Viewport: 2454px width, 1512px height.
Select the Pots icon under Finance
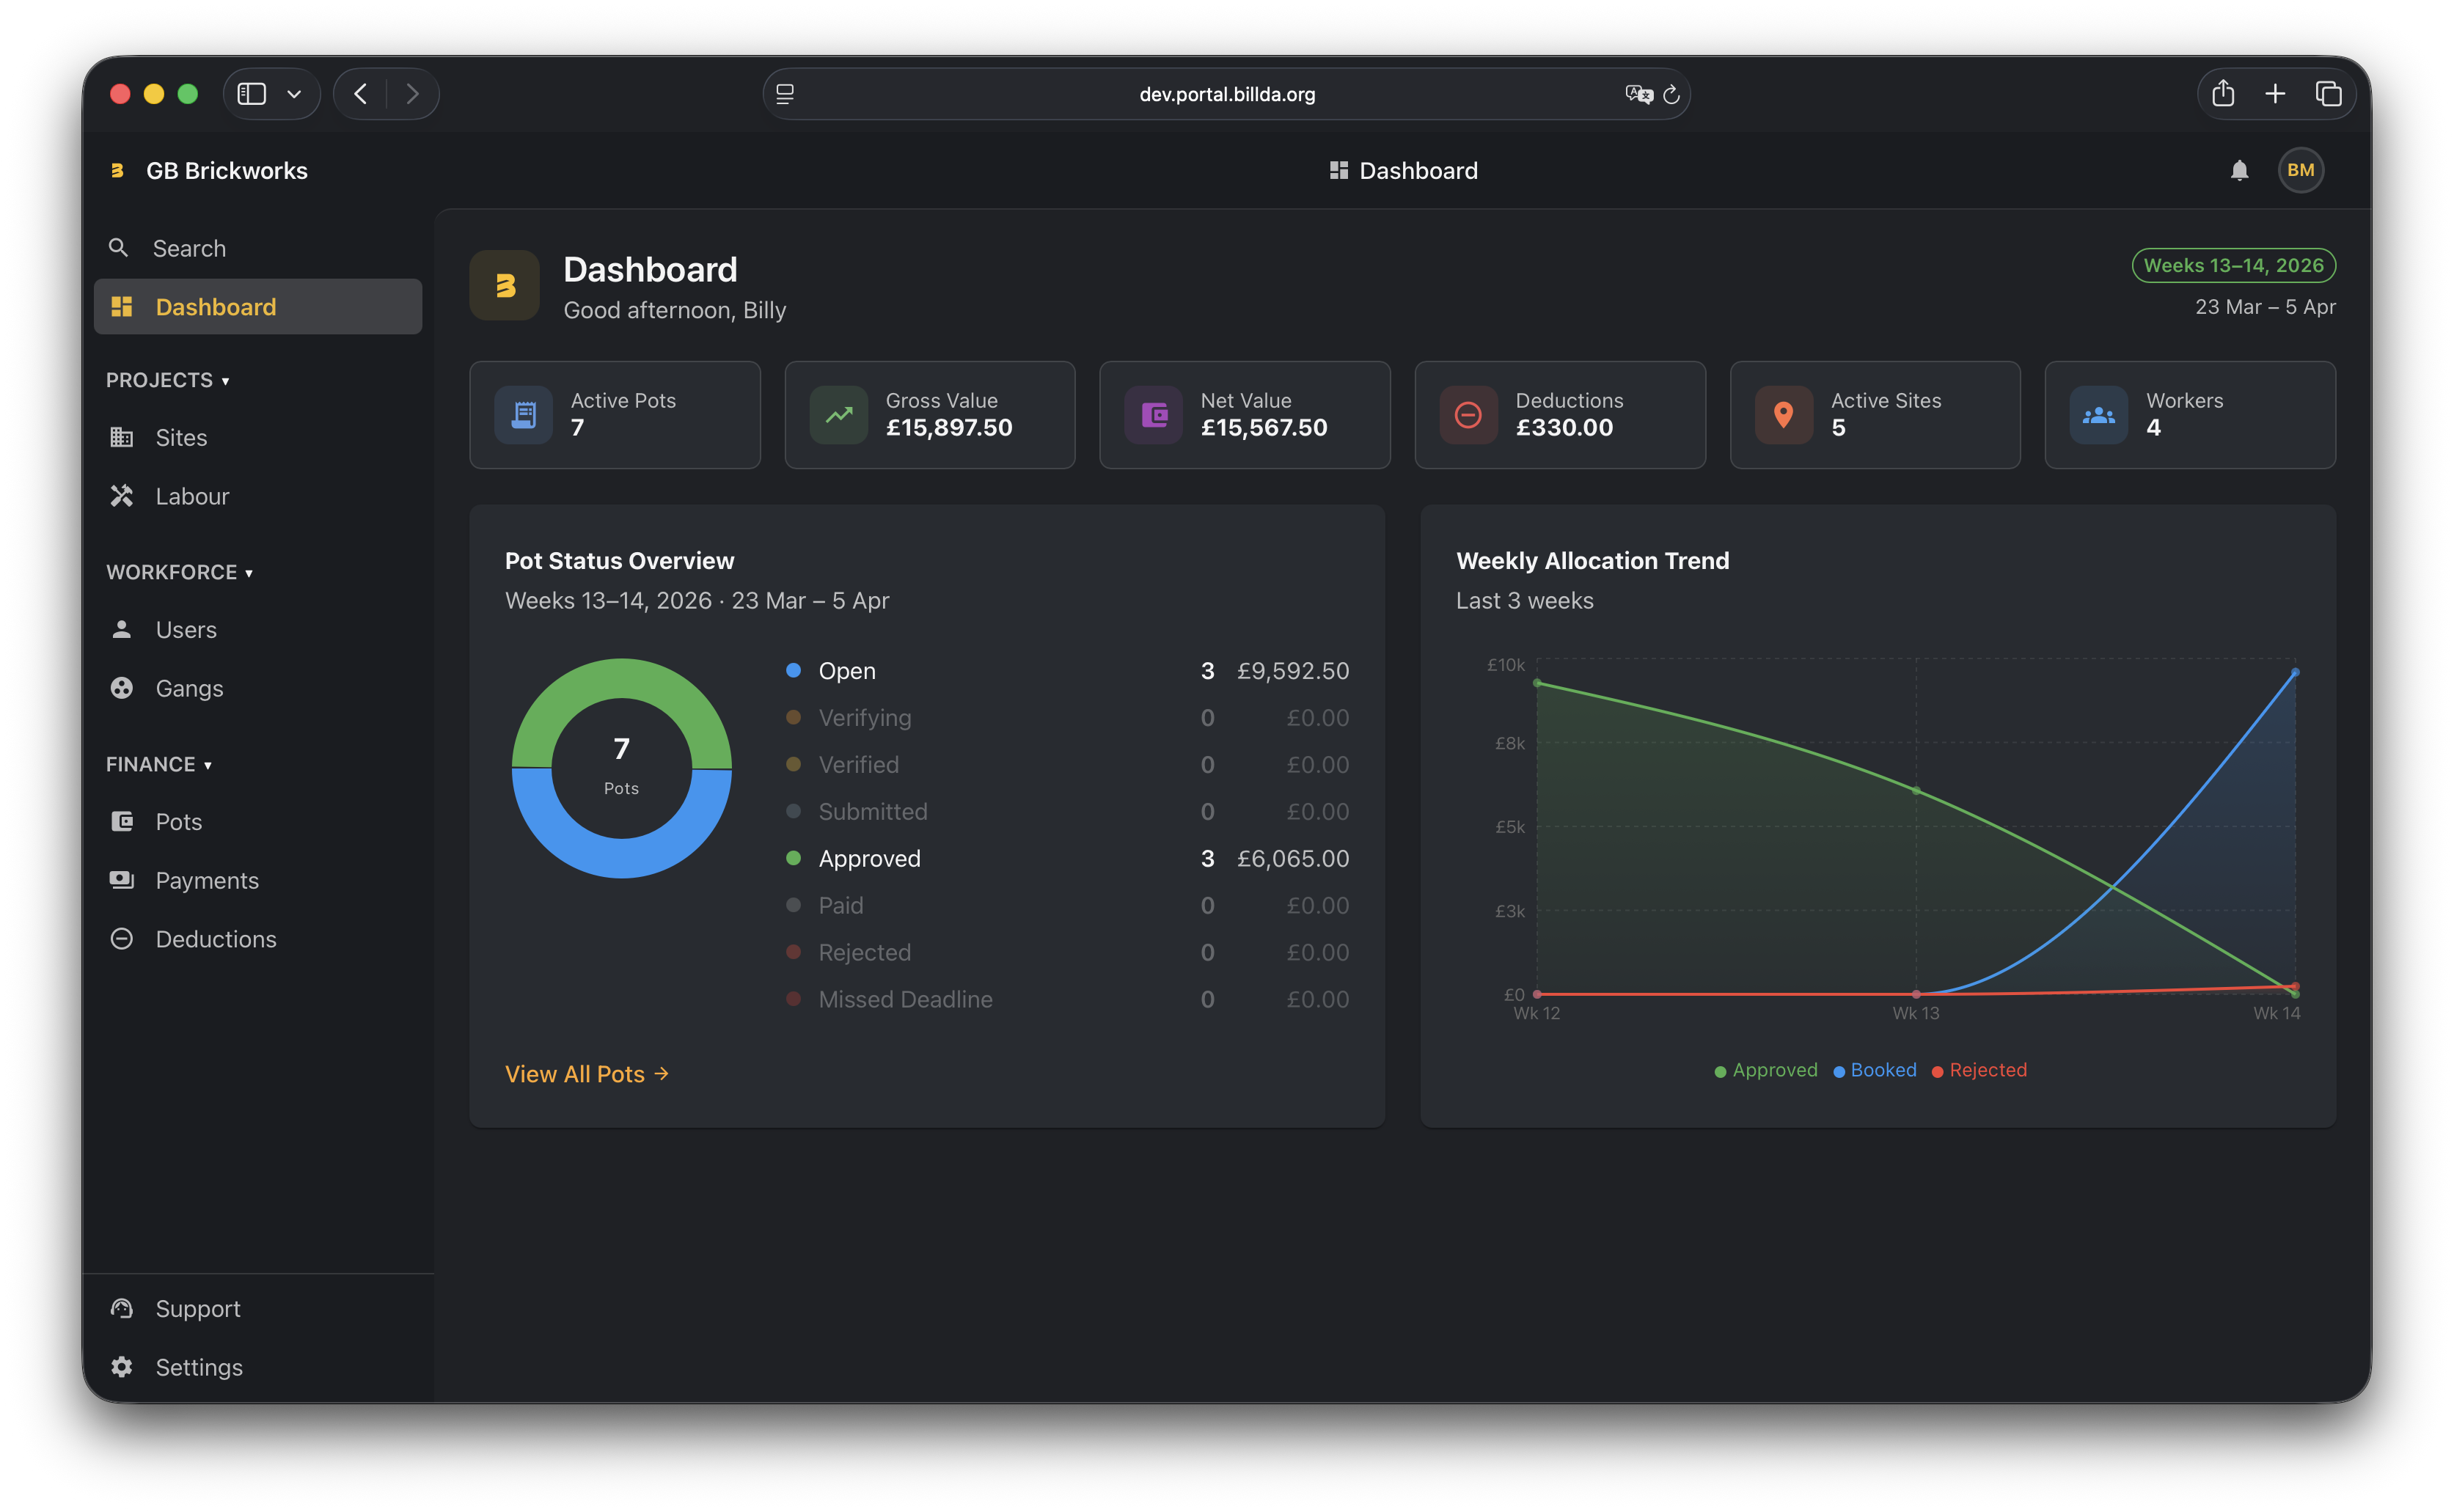click(122, 821)
